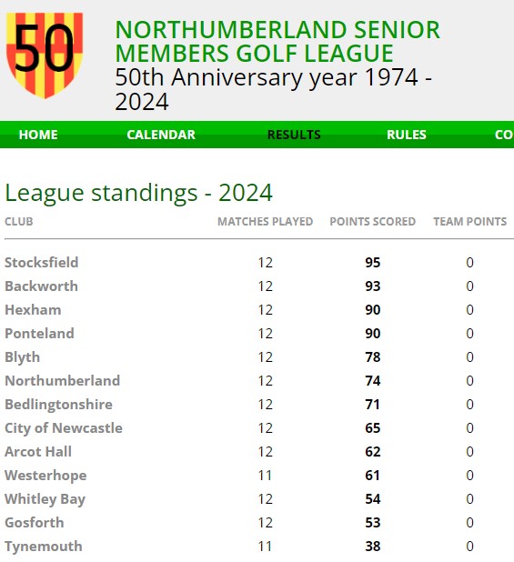Click the 50th anniversary shield logo
Viewport: 514px width, 562px height.
click(x=45, y=55)
